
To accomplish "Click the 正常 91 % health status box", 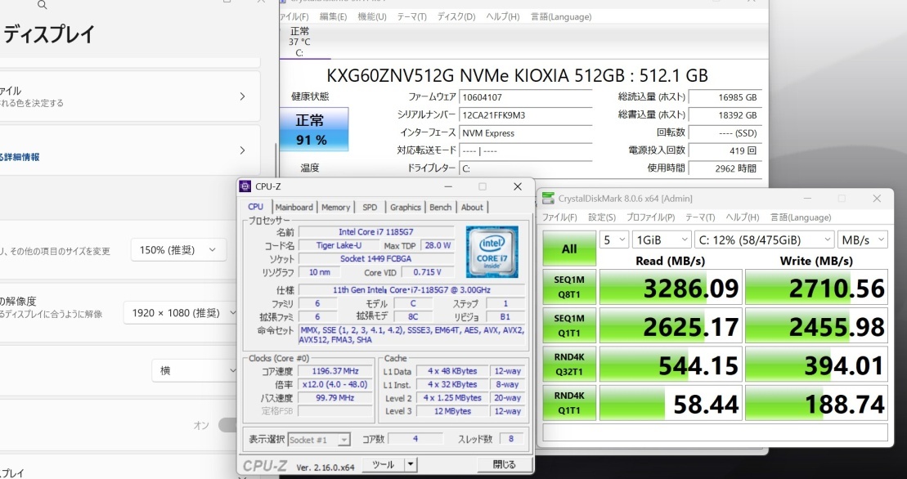I will pos(314,129).
